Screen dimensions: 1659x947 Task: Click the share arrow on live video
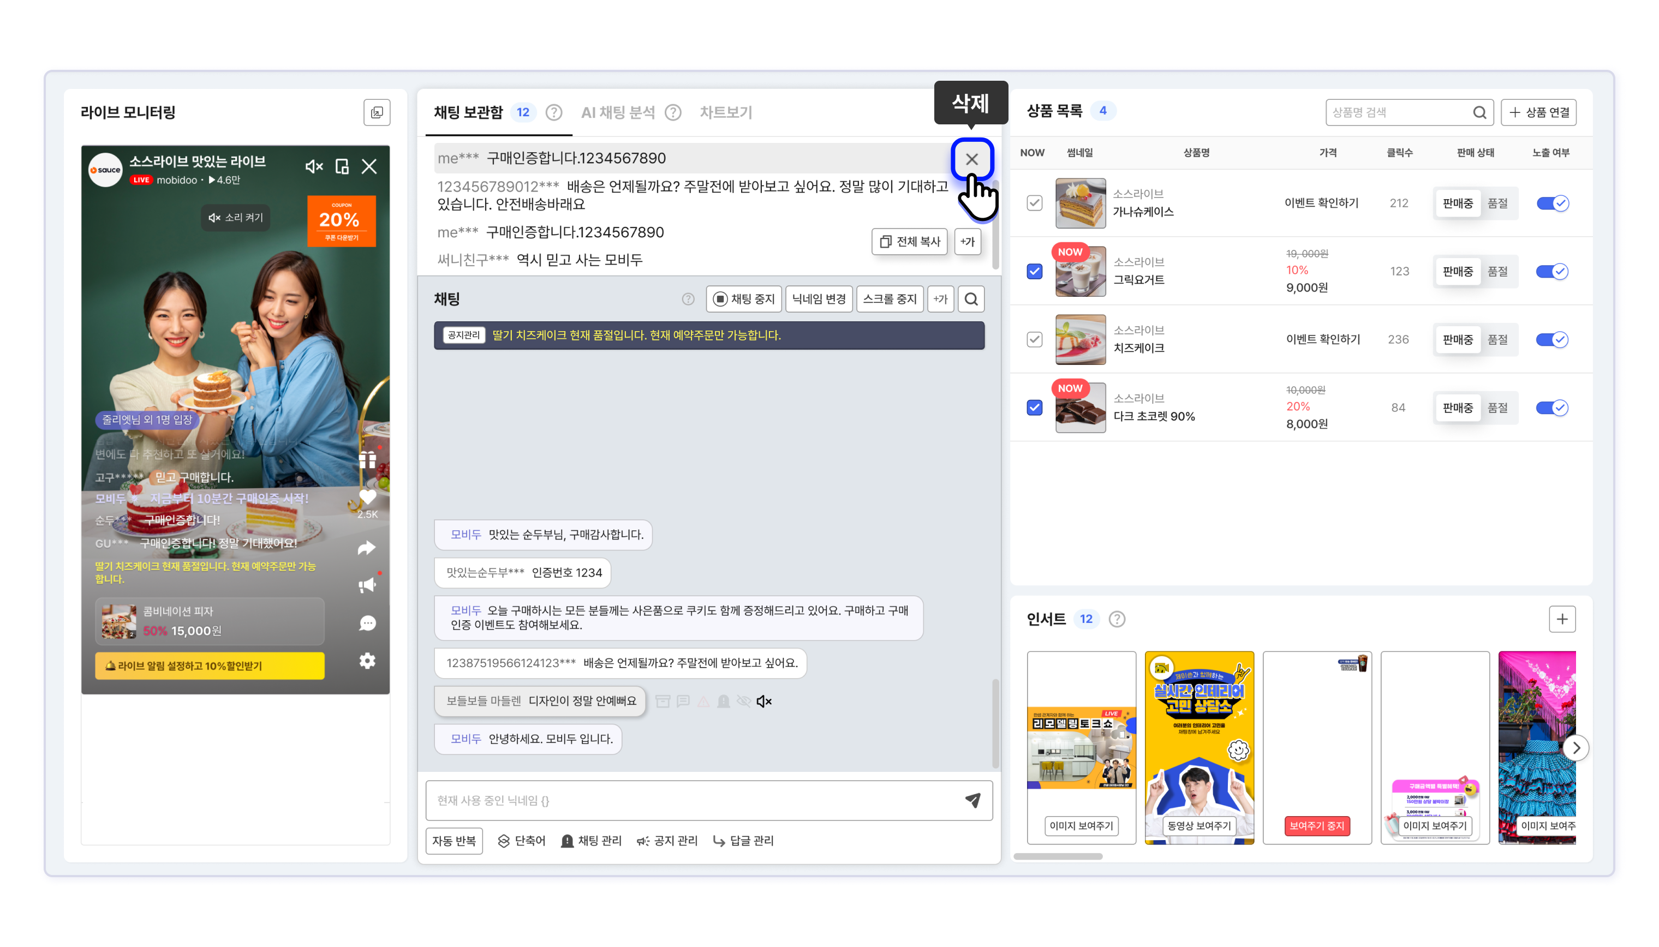[x=367, y=548]
